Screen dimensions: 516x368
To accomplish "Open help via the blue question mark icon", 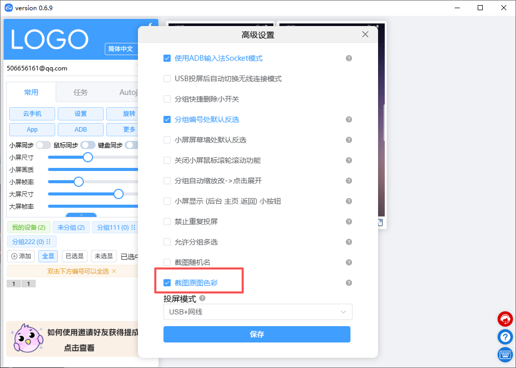I will tap(505, 336).
